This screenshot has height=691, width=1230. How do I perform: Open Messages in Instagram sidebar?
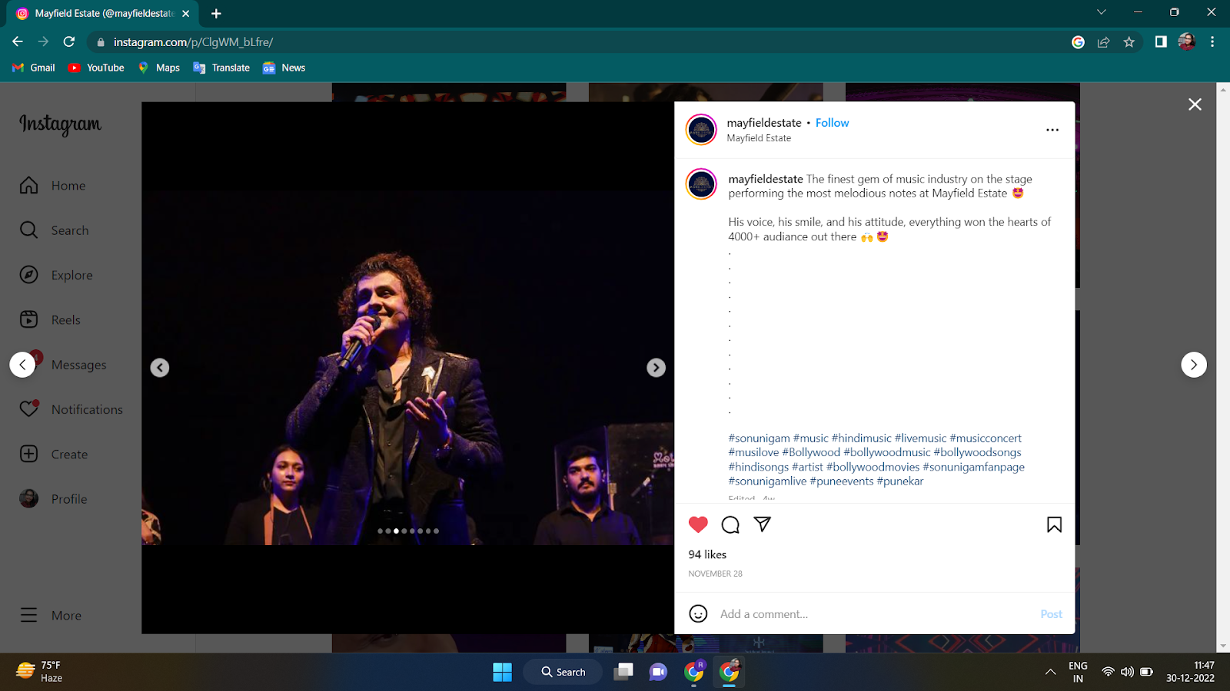pos(62,365)
